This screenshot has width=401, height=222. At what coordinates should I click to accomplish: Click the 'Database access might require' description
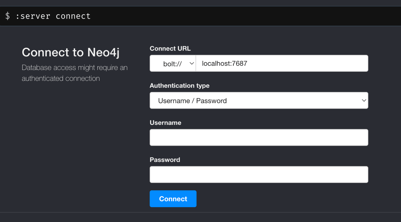pyautogui.click(x=75, y=73)
